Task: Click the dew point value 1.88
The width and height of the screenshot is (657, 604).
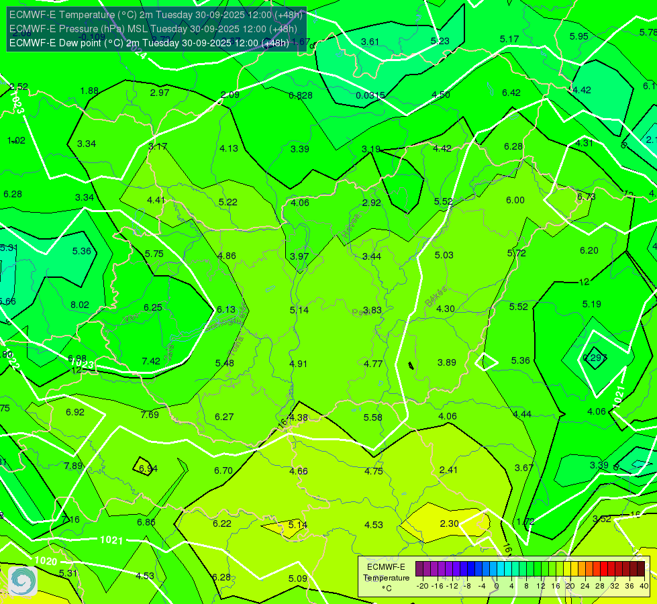Action: click(x=89, y=91)
